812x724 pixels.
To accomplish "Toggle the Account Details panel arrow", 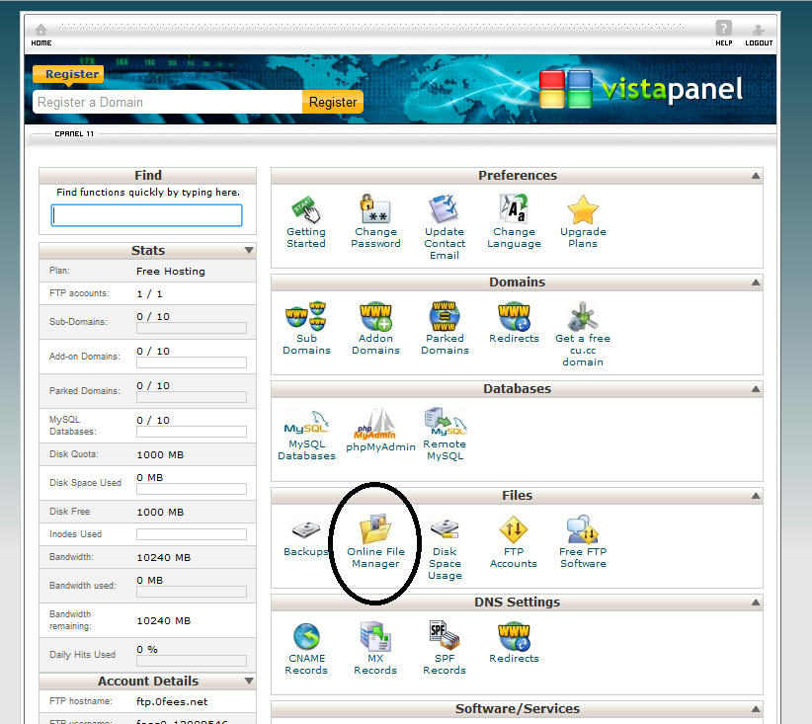I will tap(249, 681).
